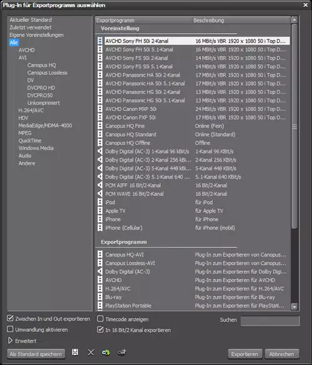
Task: Click speaker icon beside Dolby Digital (AC-3) exporter
Action: (100, 271)
